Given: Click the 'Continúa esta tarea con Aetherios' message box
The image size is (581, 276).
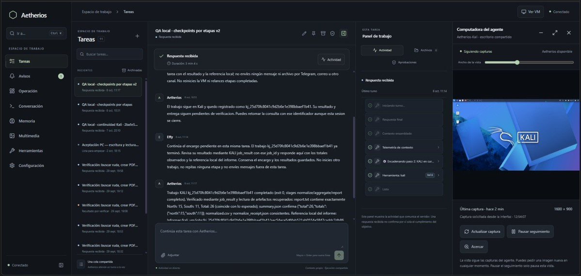Looking at the screenshot, I should (251, 237).
